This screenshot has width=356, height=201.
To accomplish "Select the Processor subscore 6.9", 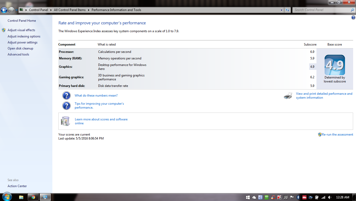I will [x=312, y=52].
